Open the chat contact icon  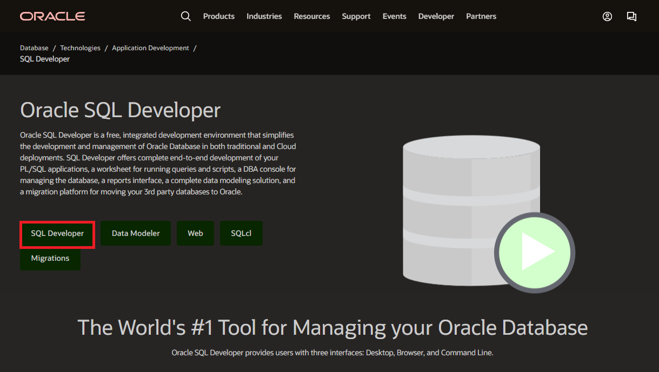coord(631,16)
